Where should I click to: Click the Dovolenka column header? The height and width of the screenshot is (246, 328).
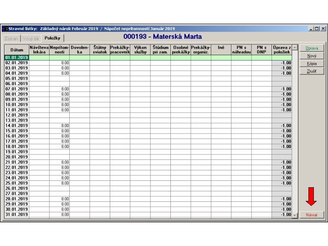(80, 50)
